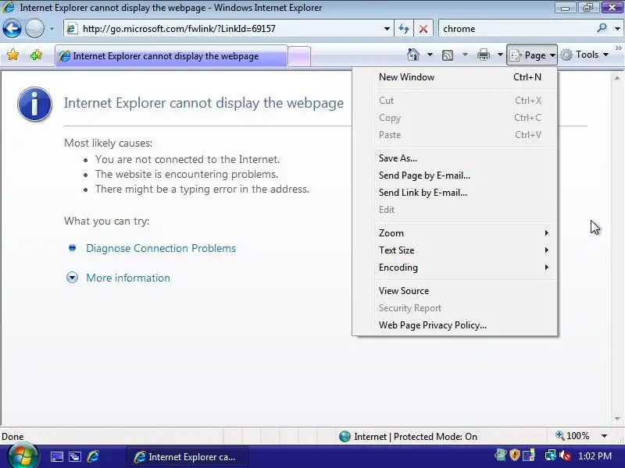This screenshot has height=468, width=625.
Task: Click the Done status text
Action: click(x=12, y=437)
